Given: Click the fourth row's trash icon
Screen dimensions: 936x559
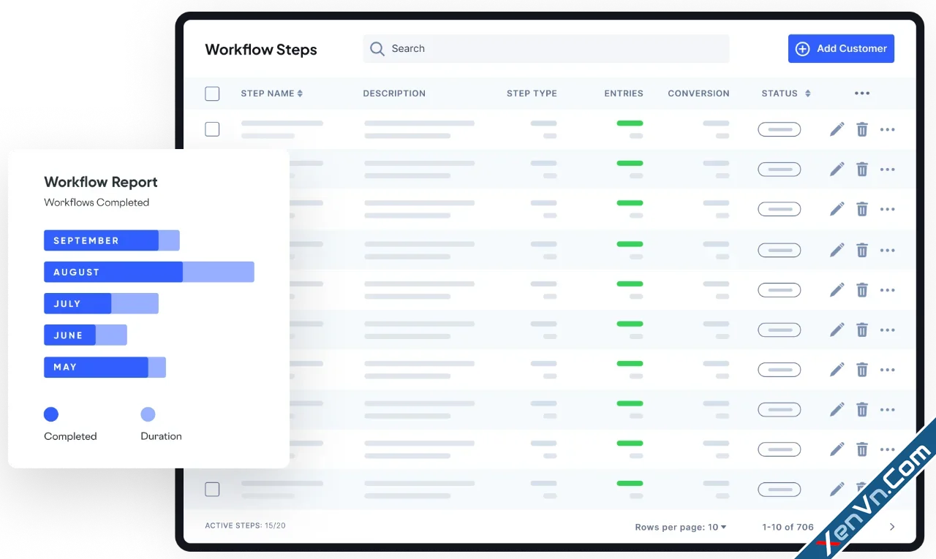Looking at the screenshot, I should tap(862, 250).
